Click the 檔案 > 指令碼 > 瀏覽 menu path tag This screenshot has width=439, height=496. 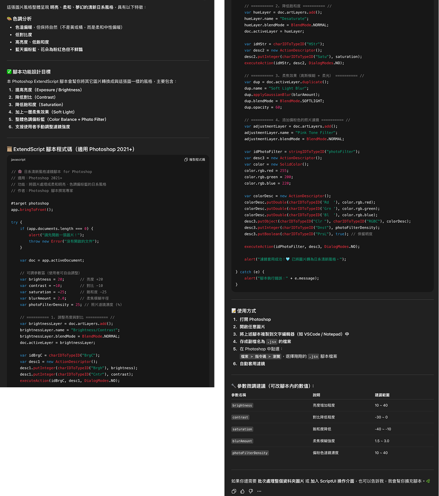coord(260,357)
